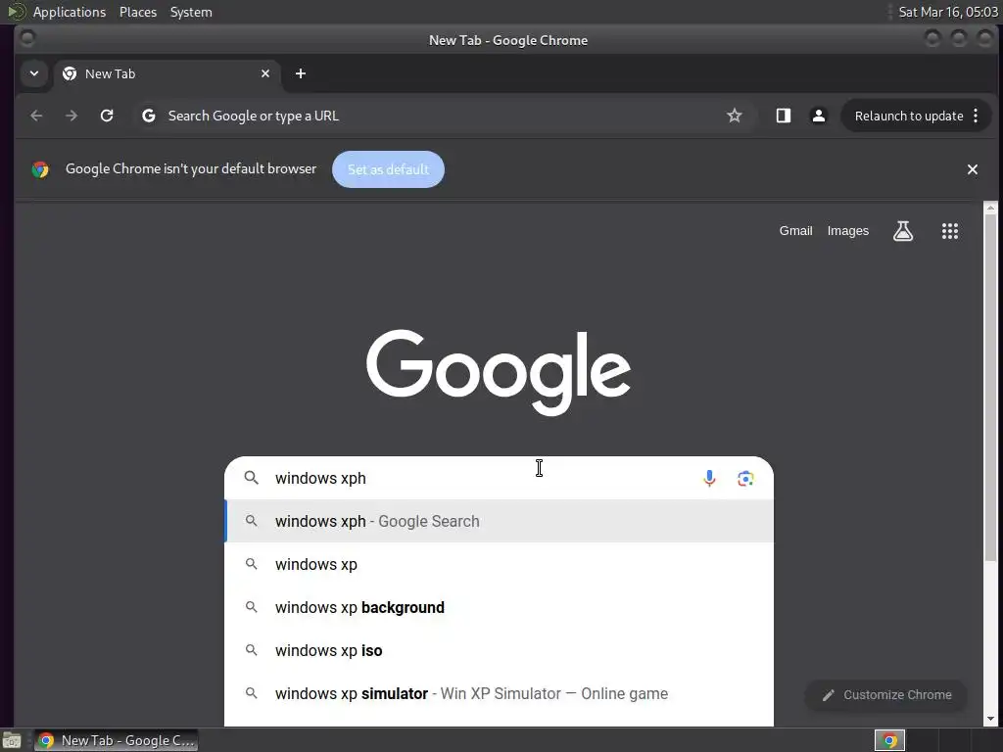
Task: Open Search Labs flask icon
Action: click(902, 231)
